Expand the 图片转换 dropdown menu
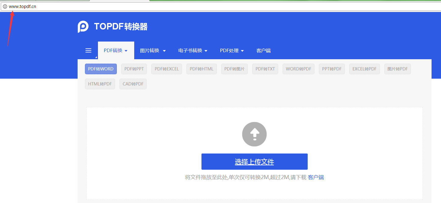Image resolution: width=441 pixels, height=203 pixels. [153, 50]
